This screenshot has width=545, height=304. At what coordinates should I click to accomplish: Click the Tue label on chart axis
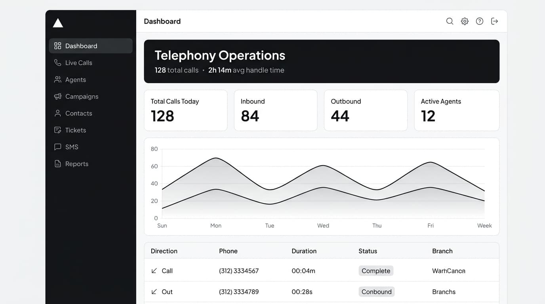(x=270, y=226)
